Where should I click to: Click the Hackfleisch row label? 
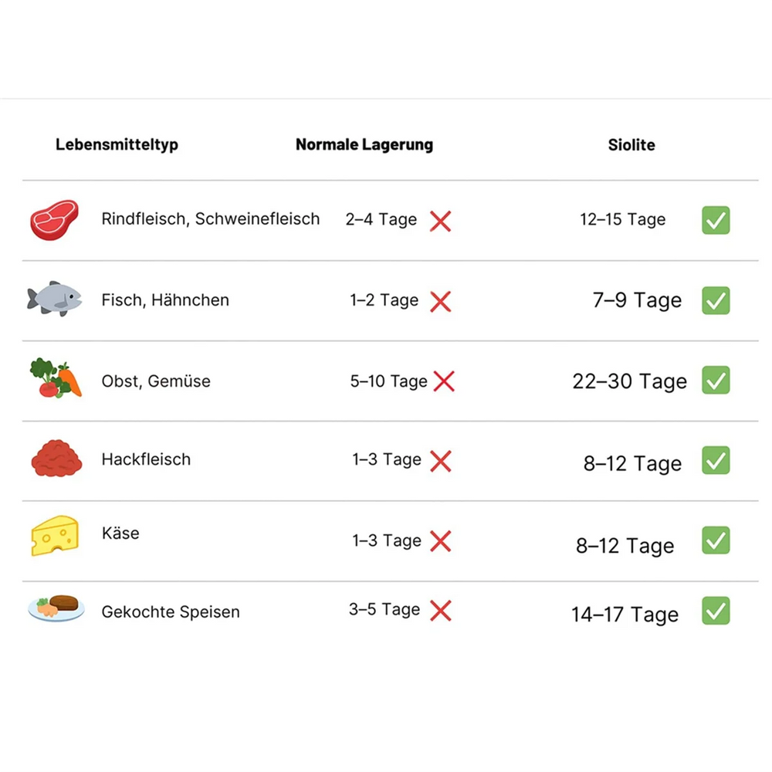tap(146, 459)
